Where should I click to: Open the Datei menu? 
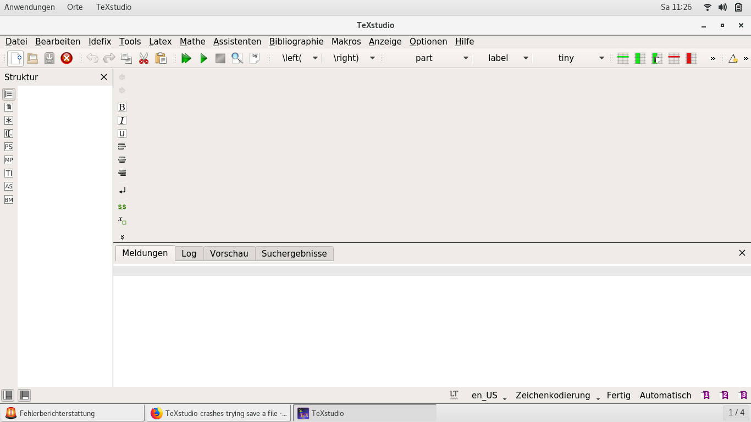tap(16, 41)
